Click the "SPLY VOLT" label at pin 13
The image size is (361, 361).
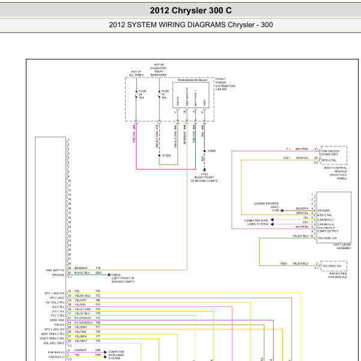tap(57, 298)
